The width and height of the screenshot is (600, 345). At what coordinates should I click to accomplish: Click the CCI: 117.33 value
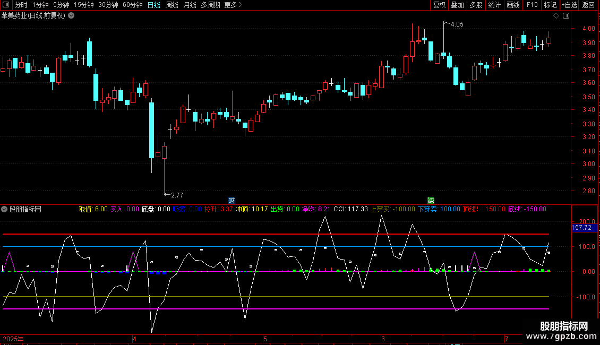point(350,209)
